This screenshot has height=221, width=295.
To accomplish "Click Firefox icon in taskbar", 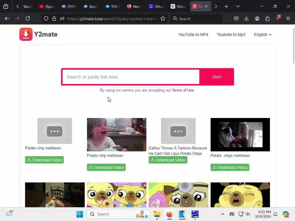I will [169, 214].
